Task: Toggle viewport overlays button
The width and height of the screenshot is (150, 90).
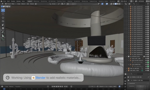Action: point(107,4)
